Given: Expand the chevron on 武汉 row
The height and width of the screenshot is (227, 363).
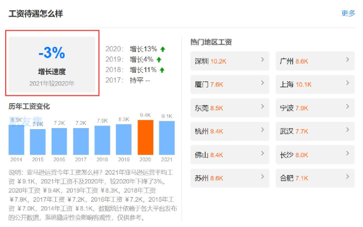Looking at the screenshot, I should (x=347, y=130).
